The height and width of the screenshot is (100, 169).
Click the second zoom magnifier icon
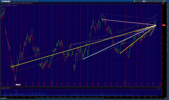coord(5,98)
